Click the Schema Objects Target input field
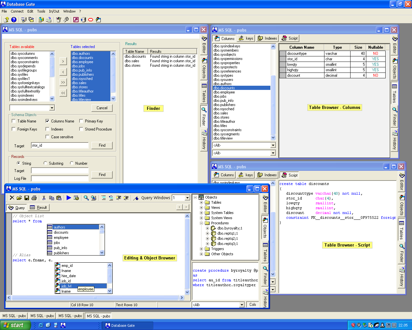Image resolution: width=412 pixels, height=330 pixels. [x=60, y=145]
